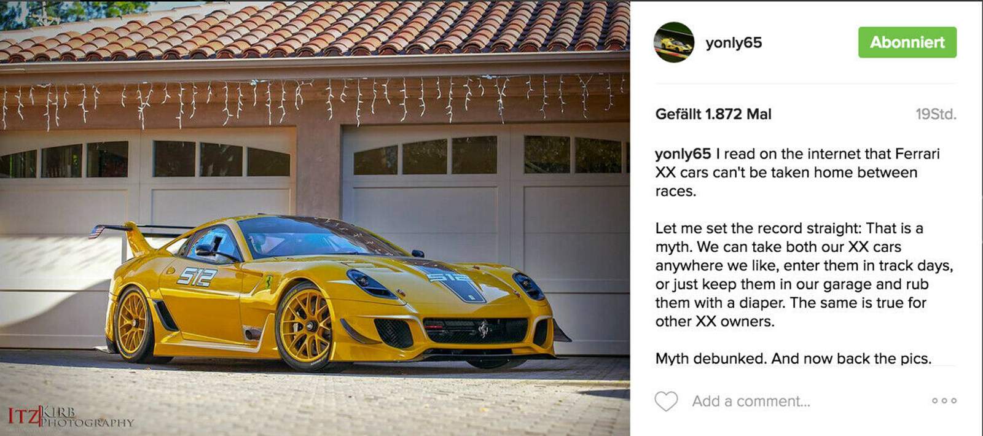Click the ITZ Kirb Photography watermark

[x=70, y=416]
